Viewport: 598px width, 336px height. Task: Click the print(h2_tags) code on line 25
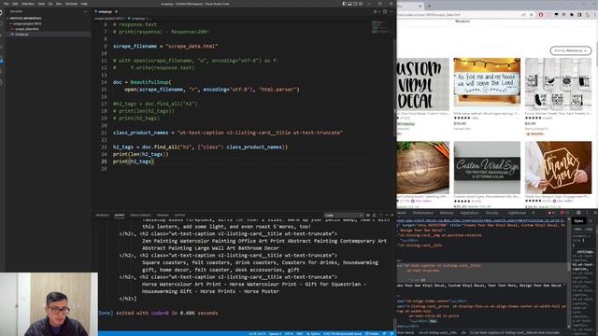(x=133, y=161)
